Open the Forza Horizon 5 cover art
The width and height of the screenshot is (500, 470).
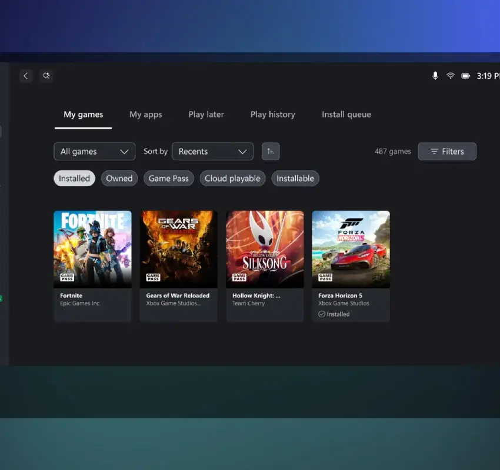[351, 249]
